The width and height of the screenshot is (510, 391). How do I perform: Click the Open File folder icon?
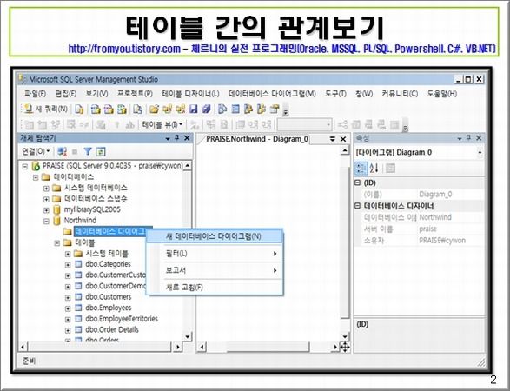tap(154, 109)
